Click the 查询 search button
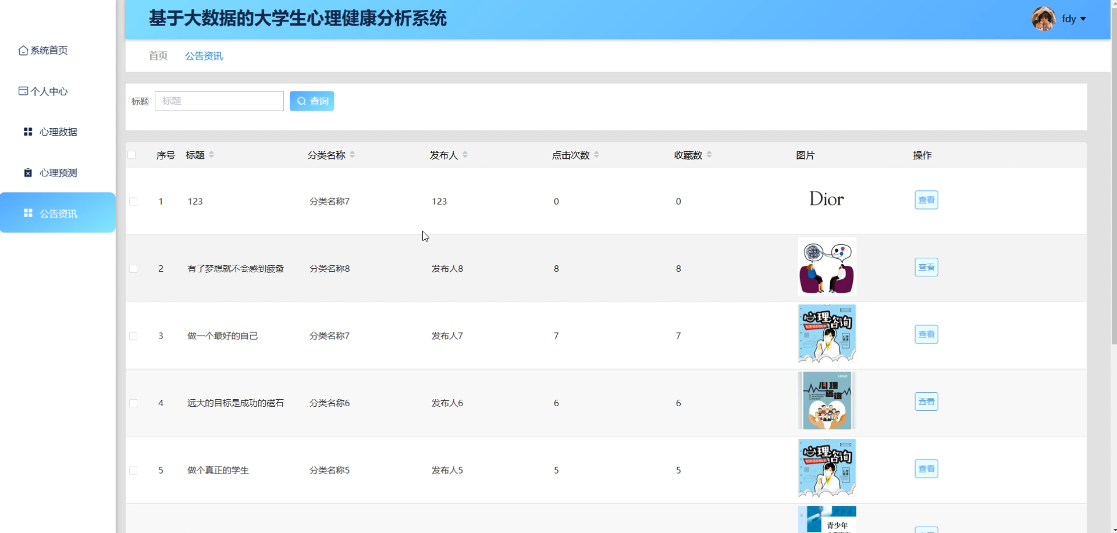The width and height of the screenshot is (1117, 533). pyautogui.click(x=312, y=101)
